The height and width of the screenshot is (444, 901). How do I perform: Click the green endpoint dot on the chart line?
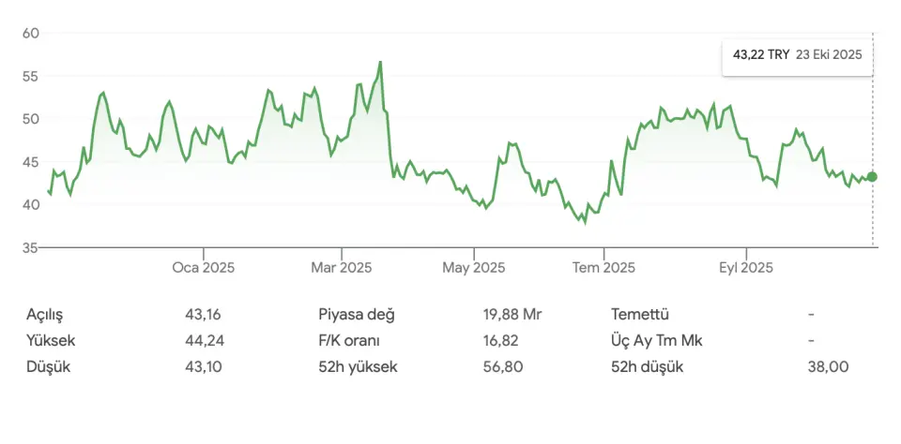pos(872,176)
